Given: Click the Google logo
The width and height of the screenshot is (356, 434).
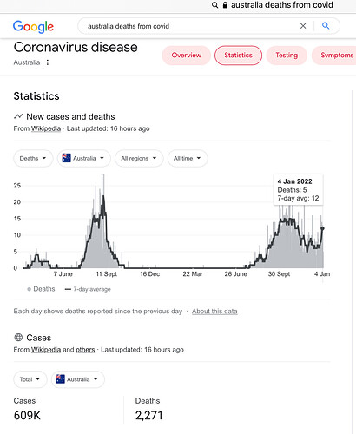Looking at the screenshot, I should point(33,27).
